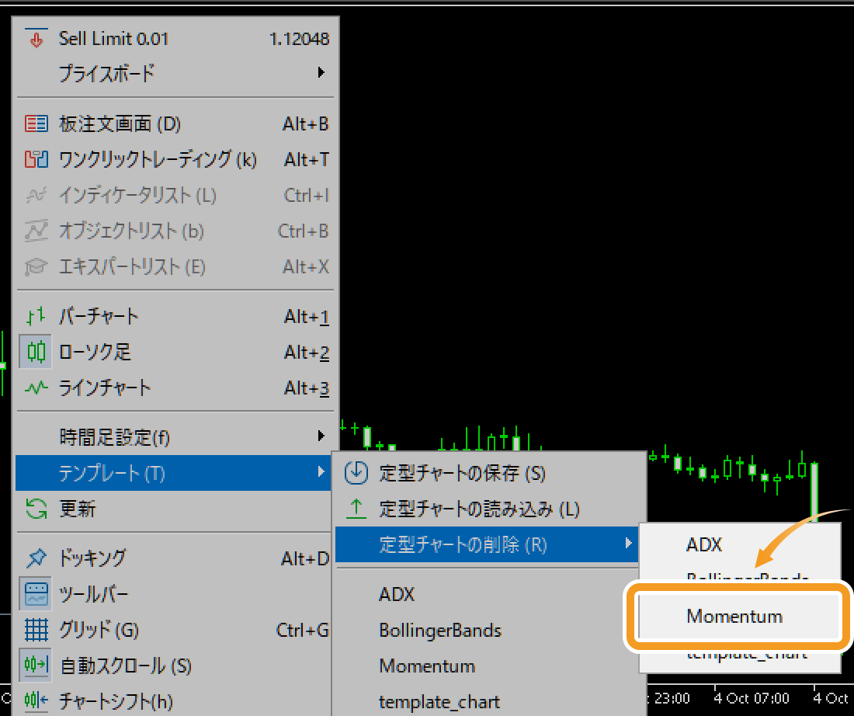Select 定型チャートの保存 (S) entry
The width and height of the screenshot is (854, 716).
click(x=489, y=472)
